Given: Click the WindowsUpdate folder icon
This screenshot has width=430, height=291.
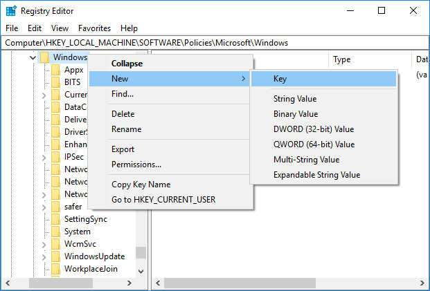Looking at the screenshot, I should [56, 256].
